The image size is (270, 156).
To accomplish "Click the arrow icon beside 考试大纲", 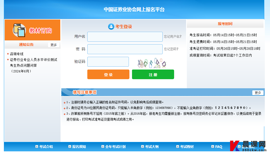I will point(143,147).
